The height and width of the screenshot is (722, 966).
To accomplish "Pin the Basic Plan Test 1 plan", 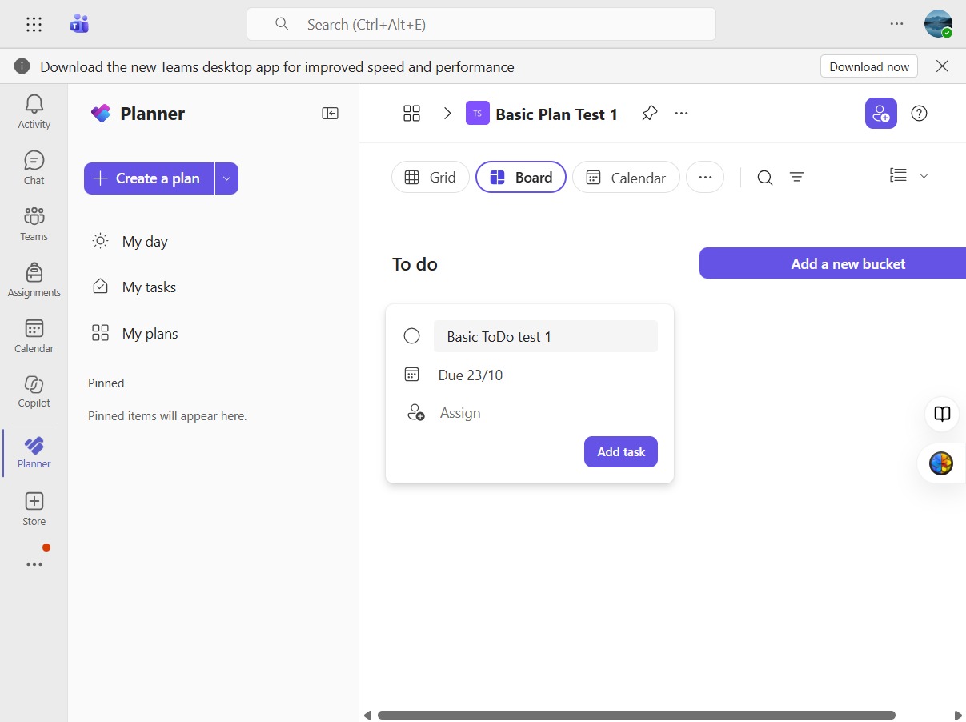I will [x=650, y=114].
